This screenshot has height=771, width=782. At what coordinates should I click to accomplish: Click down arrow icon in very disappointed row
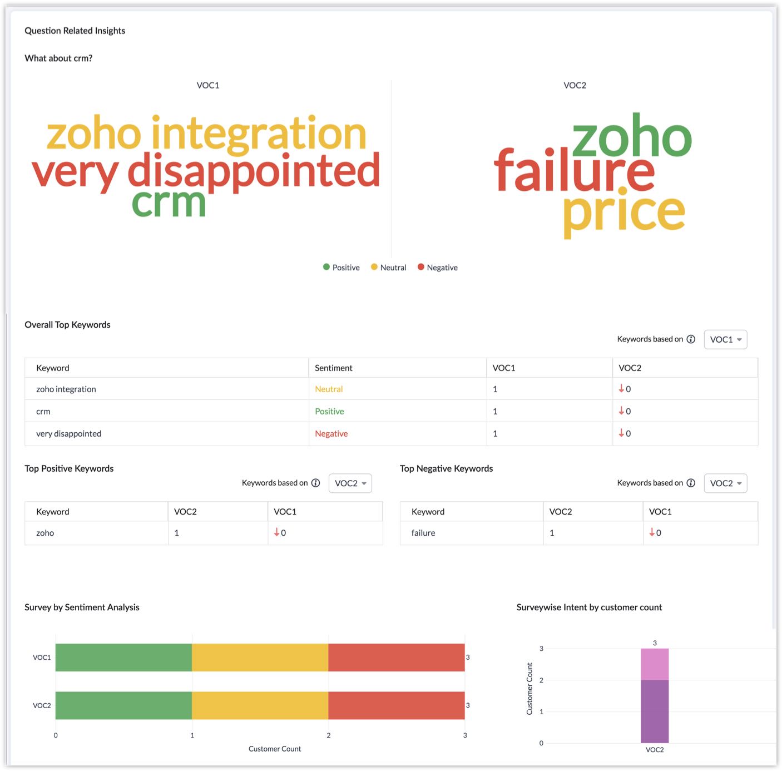coord(621,433)
